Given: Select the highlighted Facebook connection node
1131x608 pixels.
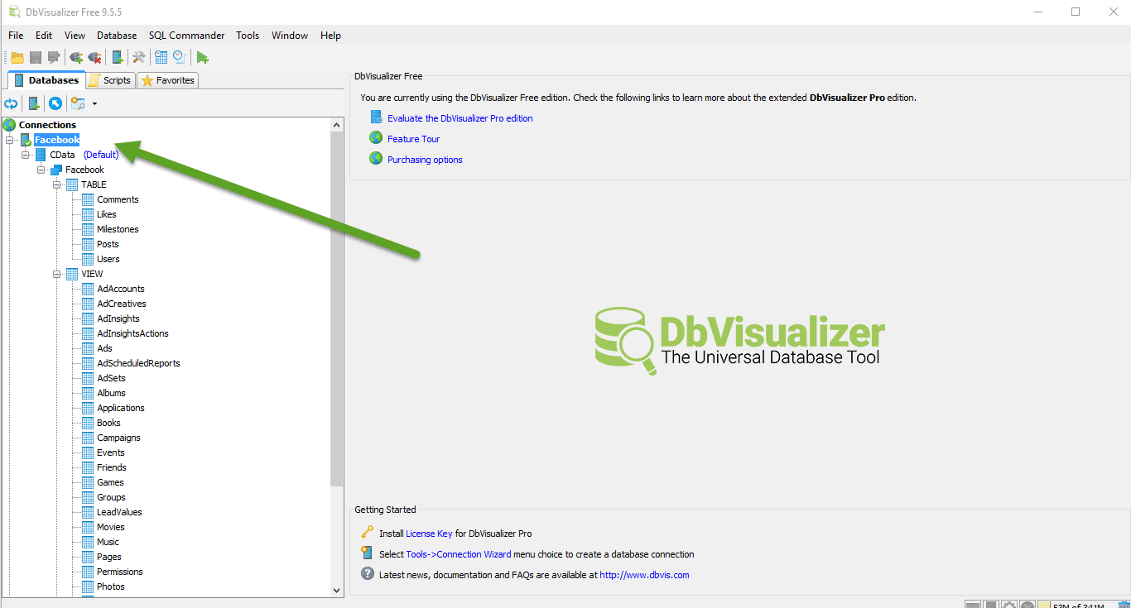Looking at the screenshot, I should 57,140.
